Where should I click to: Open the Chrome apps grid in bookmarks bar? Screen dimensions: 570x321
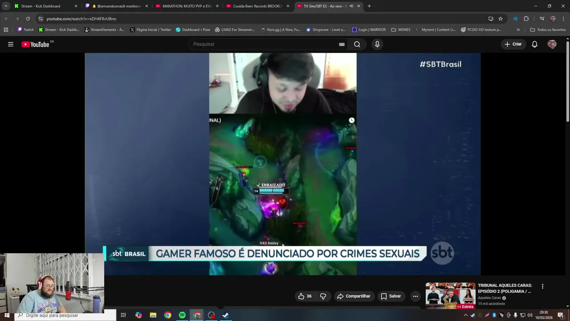[6, 30]
